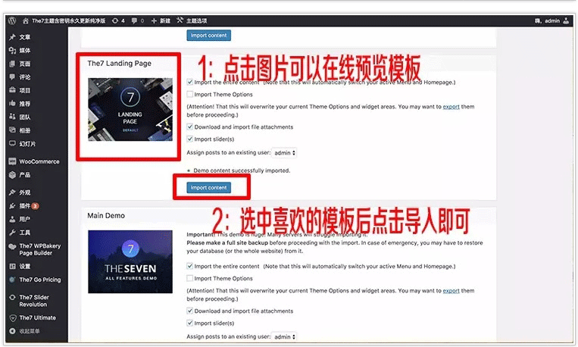Screen dimensions: 578x347
Task: Click the collapse menu arrow icon 收起菜单
Action: 13,331
